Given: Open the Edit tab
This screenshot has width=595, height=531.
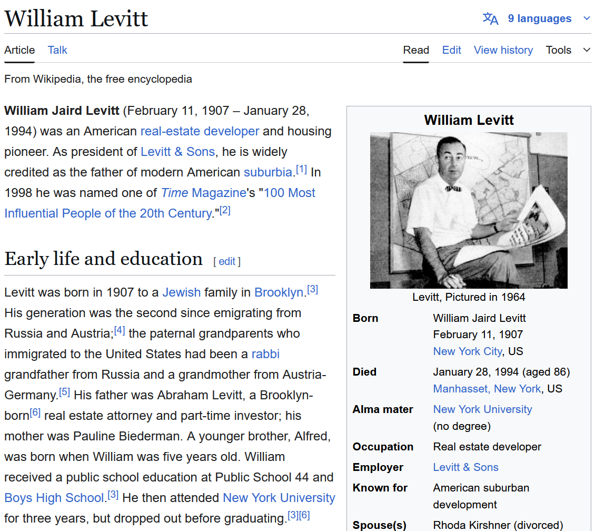Looking at the screenshot, I should pyautogui.click(x=452, y=50).
